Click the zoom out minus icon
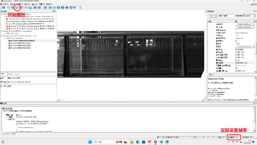The height and width of the screenshot is (145, 257). (x=62, y=7)
